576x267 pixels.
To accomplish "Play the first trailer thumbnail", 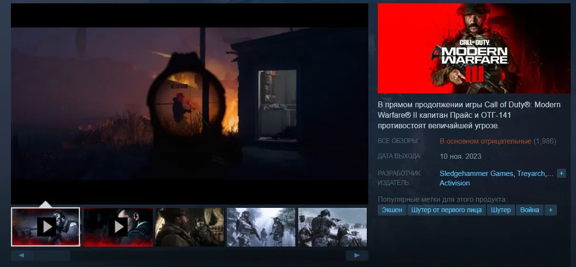I will (46, 227).
